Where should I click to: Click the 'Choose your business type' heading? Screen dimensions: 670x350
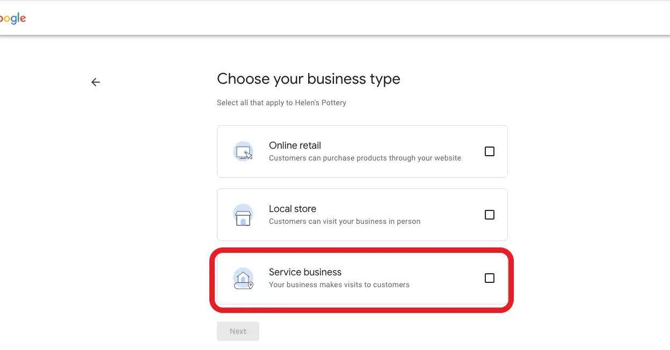308,79
